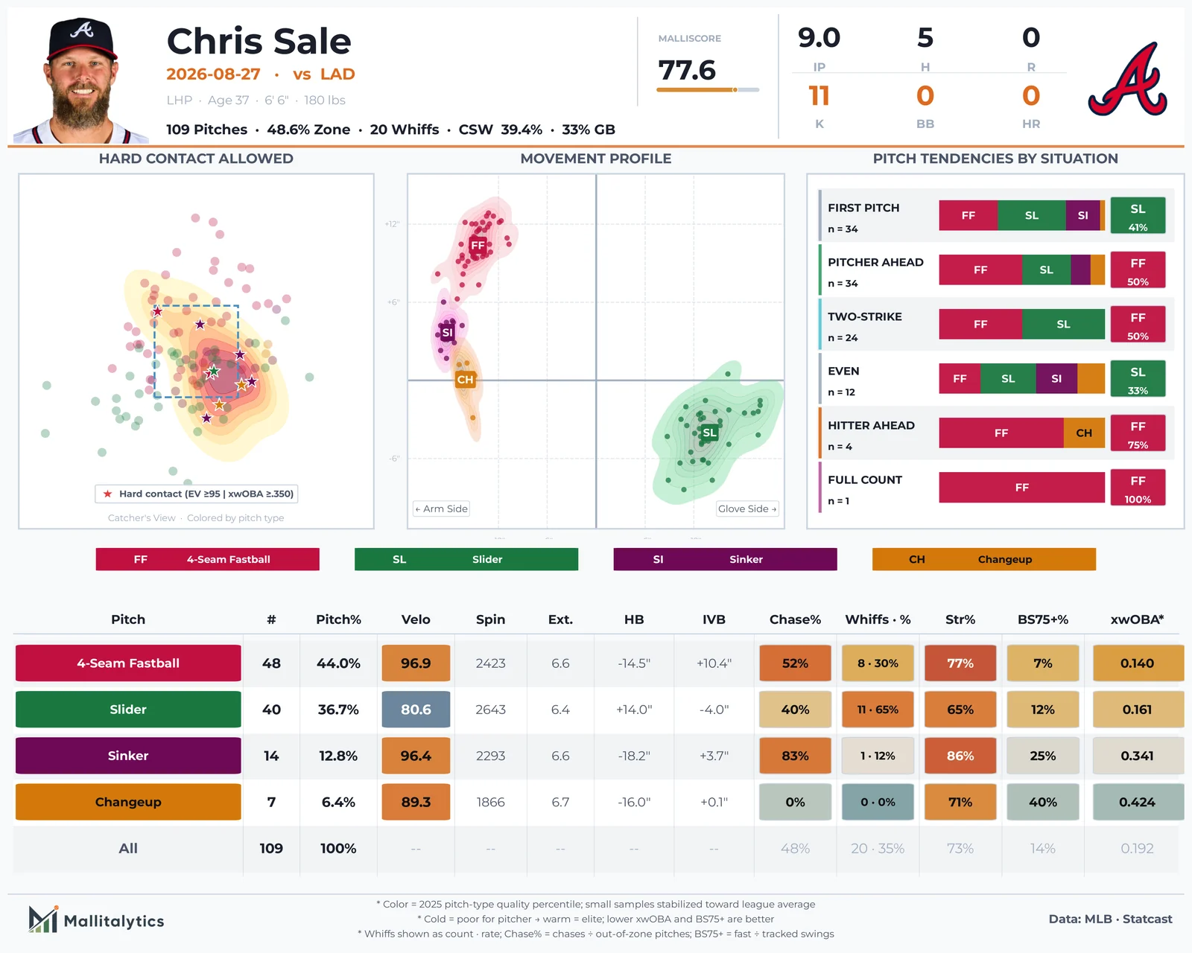Select the SL marker in movement chart
Image resolution: width=1192 pixels, height=953 pixels.
tap(710, 433)
